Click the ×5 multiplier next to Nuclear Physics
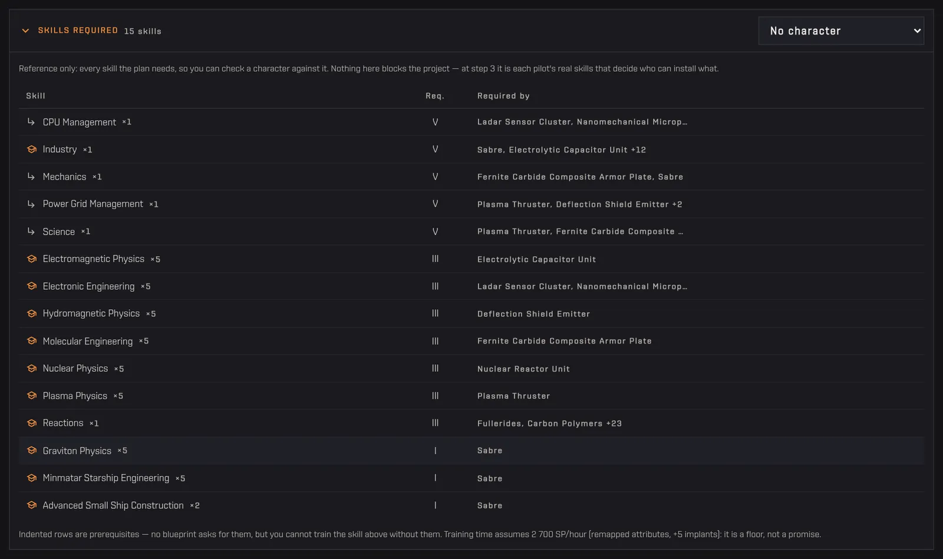 pos(119,369)
